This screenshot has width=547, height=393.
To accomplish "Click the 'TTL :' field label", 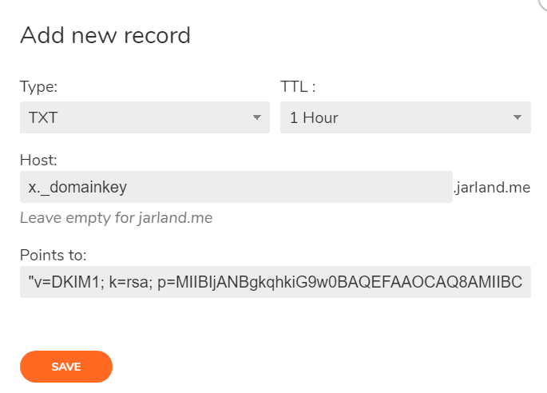I will pos(299,86).
